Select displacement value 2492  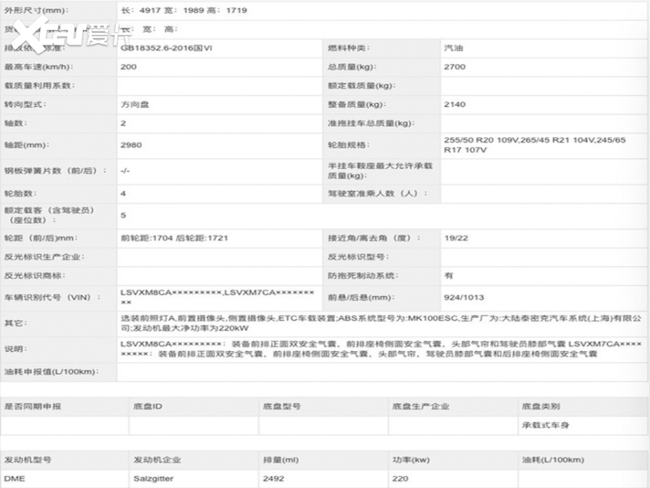tap(274, 479)
